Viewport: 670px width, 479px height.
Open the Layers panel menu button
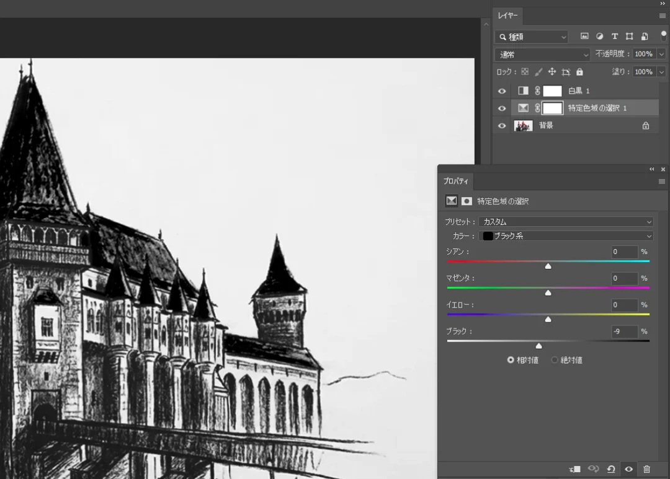click(662, 15)
